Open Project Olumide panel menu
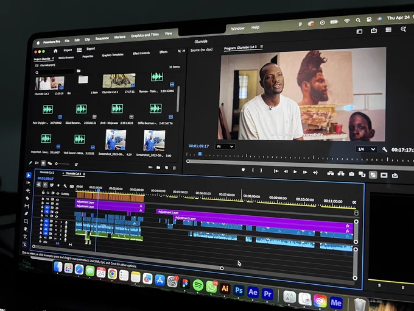 pyautogui.click(x=53, y=58)
